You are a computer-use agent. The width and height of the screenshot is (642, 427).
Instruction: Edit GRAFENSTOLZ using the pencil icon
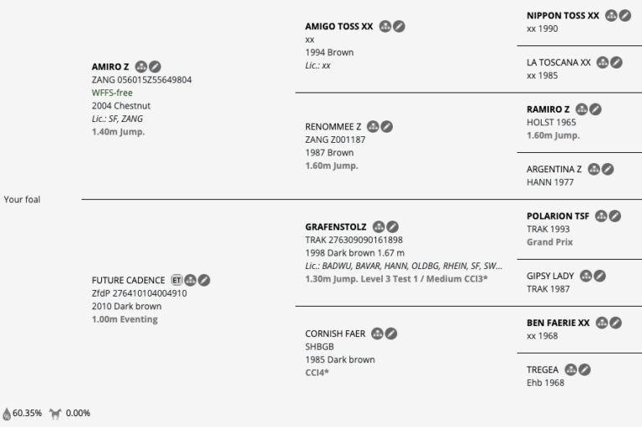click(x=392, y=226)
